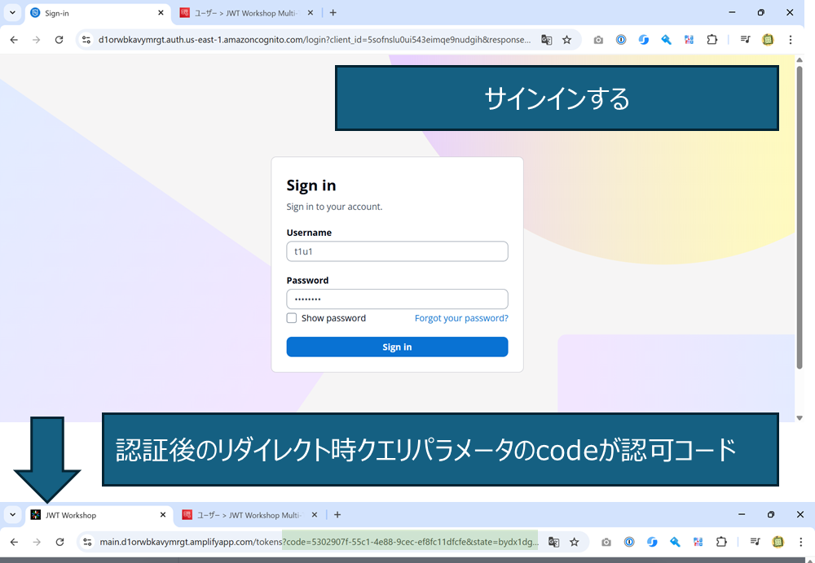Switch to JWT Workshop Multi tab in bottom window
Viewport: 815px width, 563px height.
249,515
